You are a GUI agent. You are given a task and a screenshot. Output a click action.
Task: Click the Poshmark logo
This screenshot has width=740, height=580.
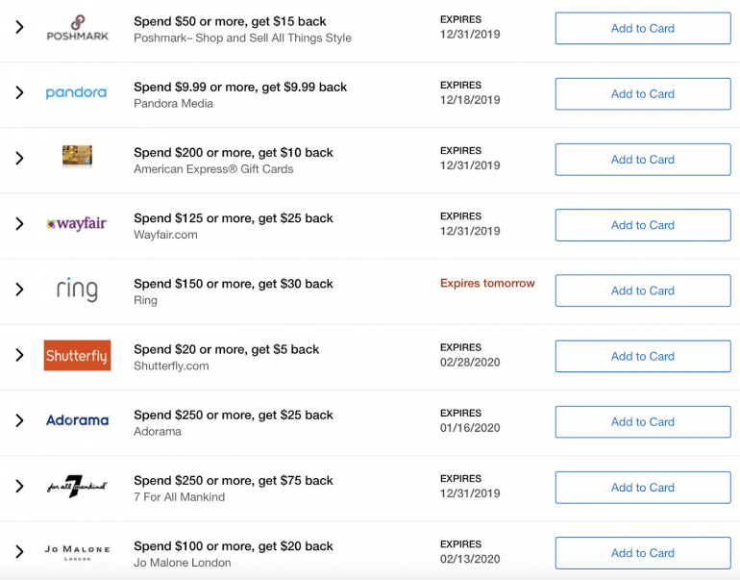[77, 28]
